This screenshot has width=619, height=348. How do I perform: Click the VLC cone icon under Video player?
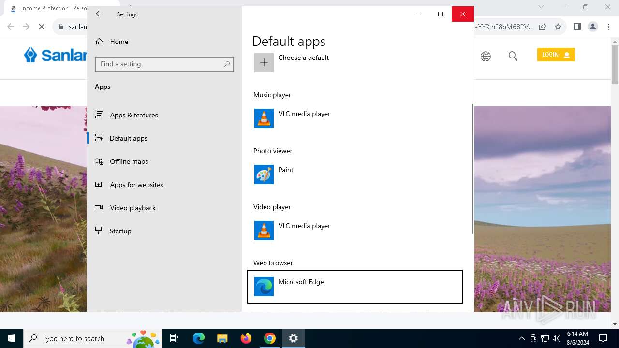pos(264,231)
